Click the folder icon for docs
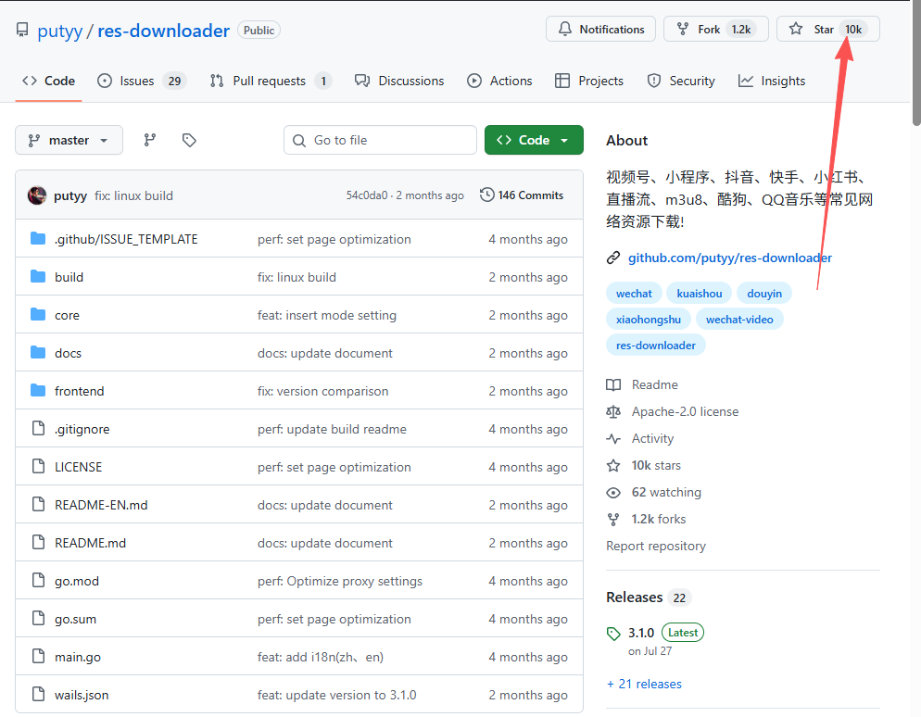 (x=38, y=352)
